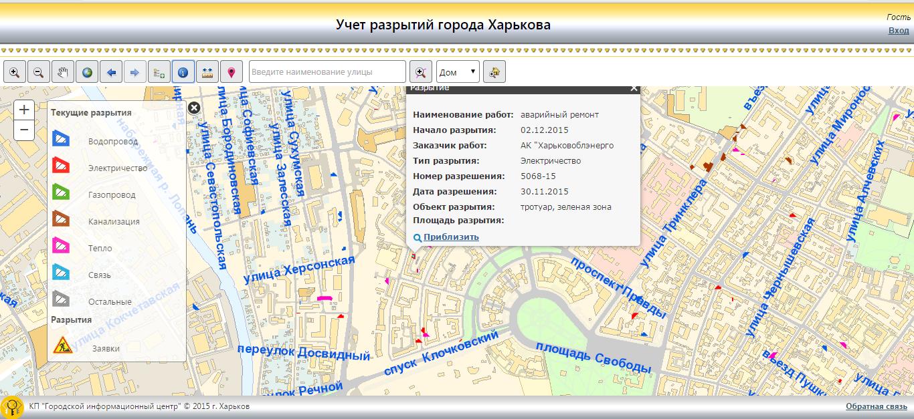The image size is (914, 419).
Task: Open the "Обратная связь" feedback link
Action: (x=877, y=406)
